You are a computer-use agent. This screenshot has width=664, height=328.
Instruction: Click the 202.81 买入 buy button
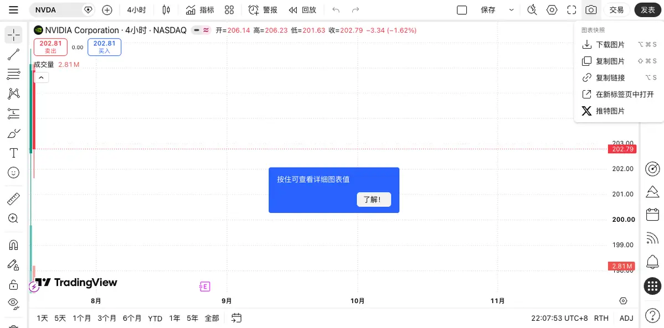pyautogui.click(x=104, y=47)
